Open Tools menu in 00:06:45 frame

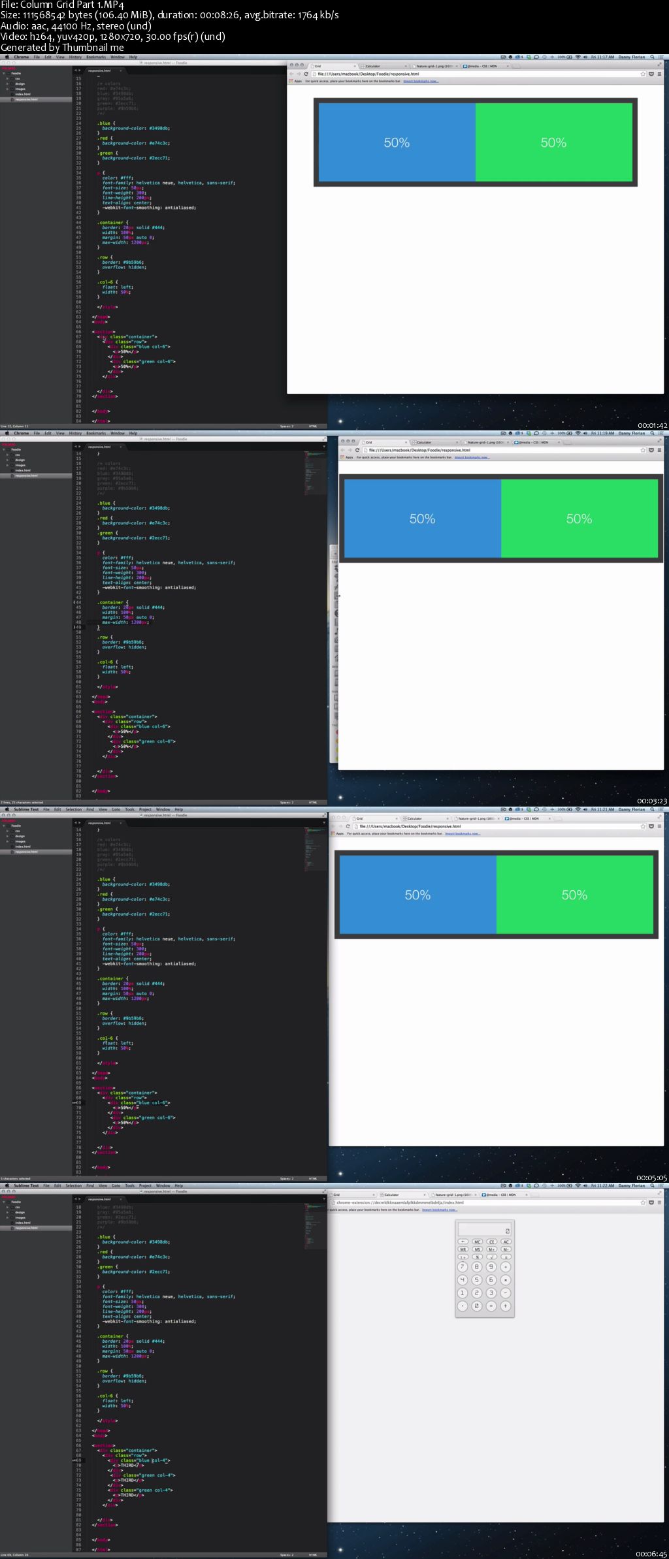click(130, 1185)
